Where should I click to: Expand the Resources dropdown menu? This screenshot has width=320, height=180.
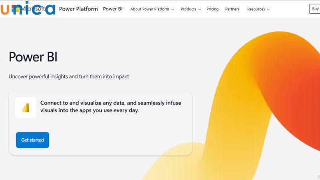258,9
